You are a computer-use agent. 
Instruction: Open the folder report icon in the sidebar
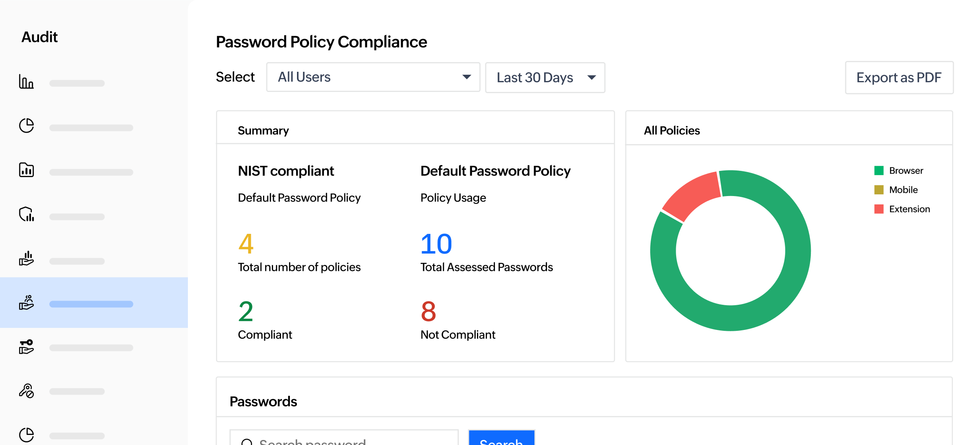click(26, 170)
